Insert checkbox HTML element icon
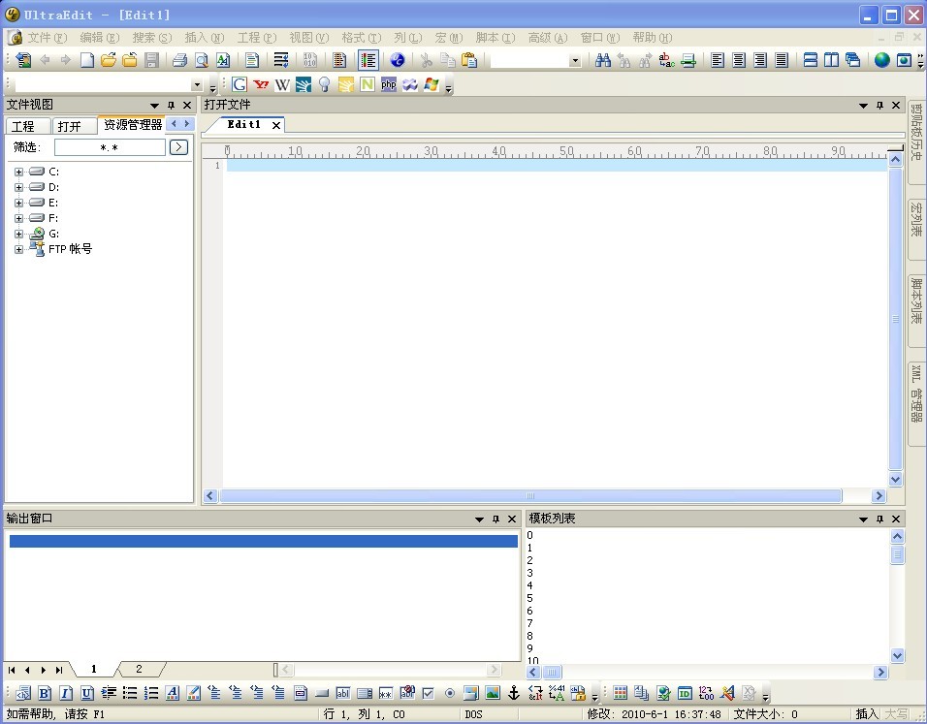 point(429,693)
